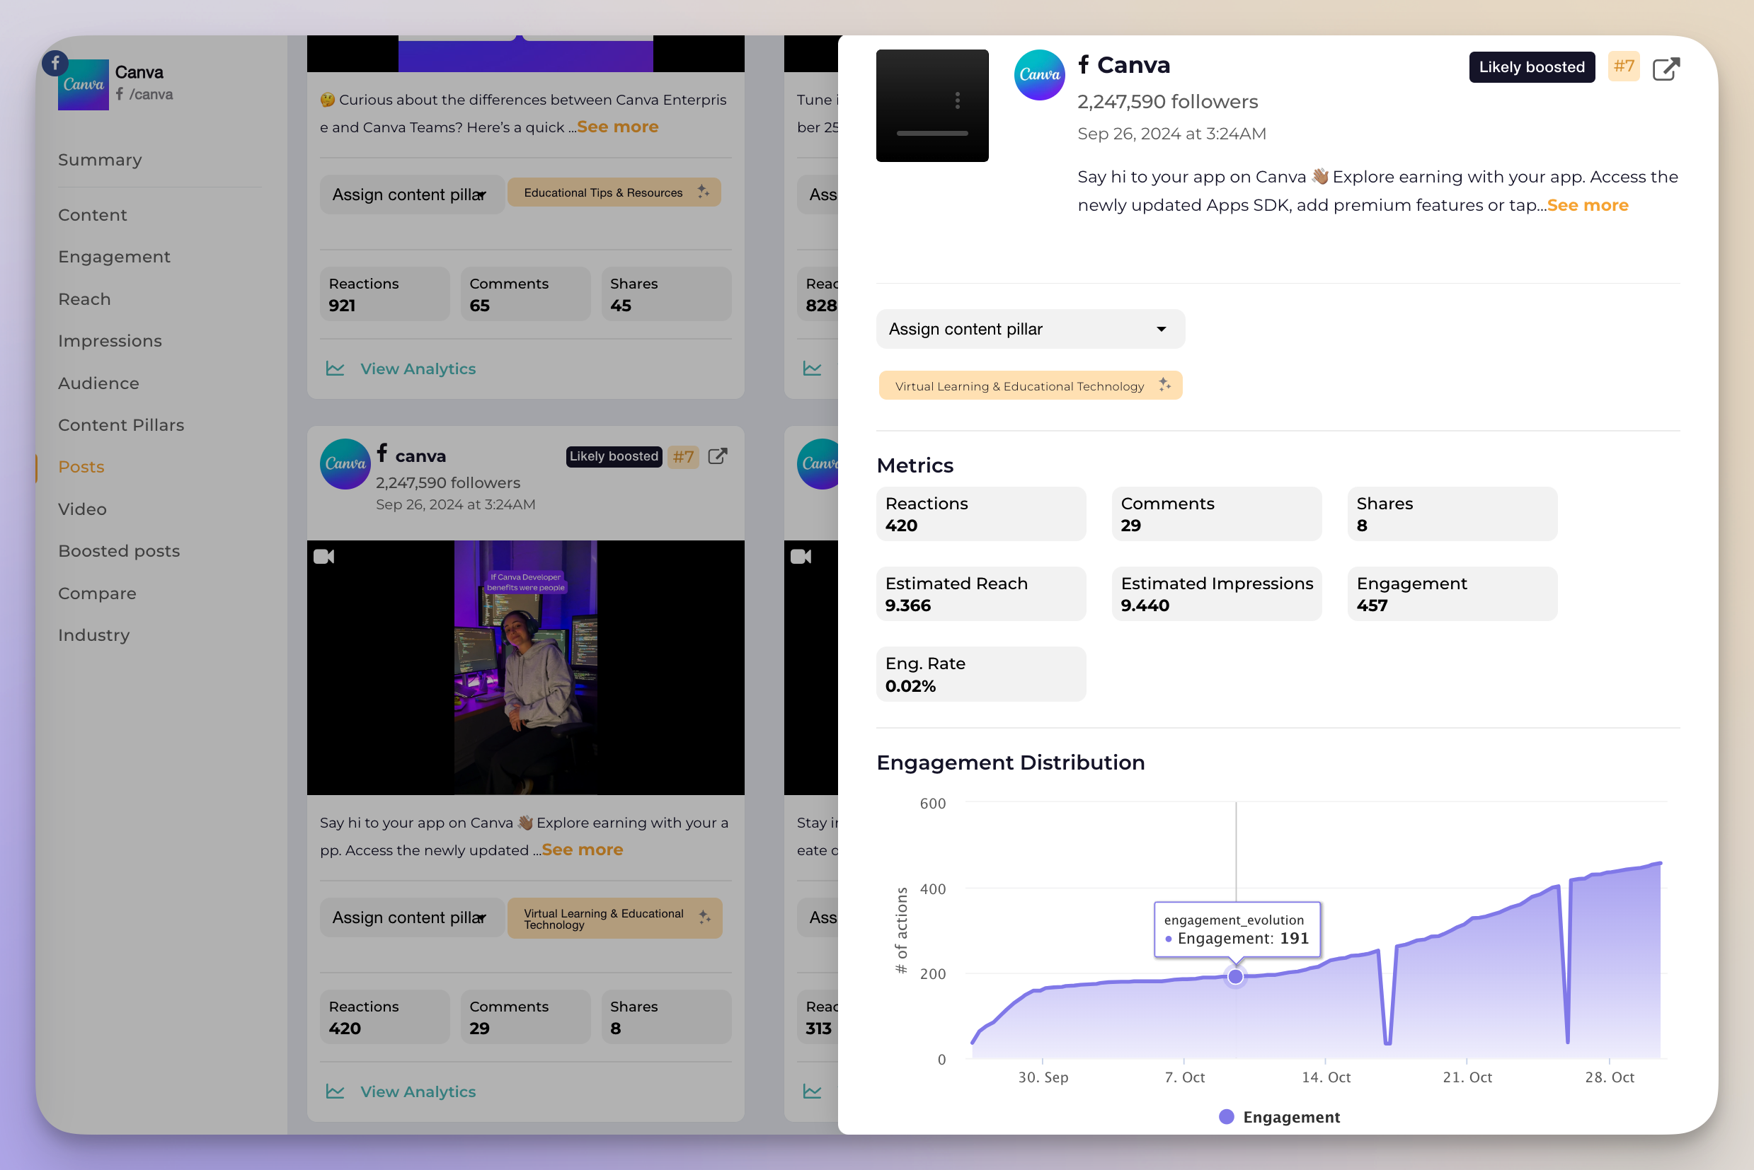This screenshot has width=1754, height=1170.
Task: Click the 14. Oct label on chart axis
Action: point(1326,1077)
